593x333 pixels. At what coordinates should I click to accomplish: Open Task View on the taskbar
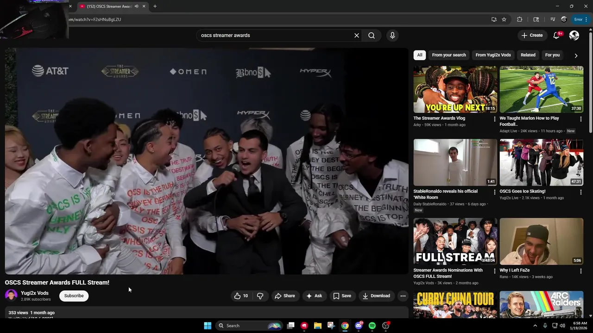point(290,326)
